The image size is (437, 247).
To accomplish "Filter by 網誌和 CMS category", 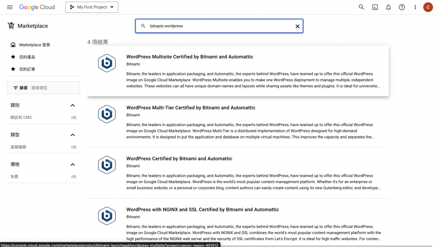I will [x=43, y=118].
